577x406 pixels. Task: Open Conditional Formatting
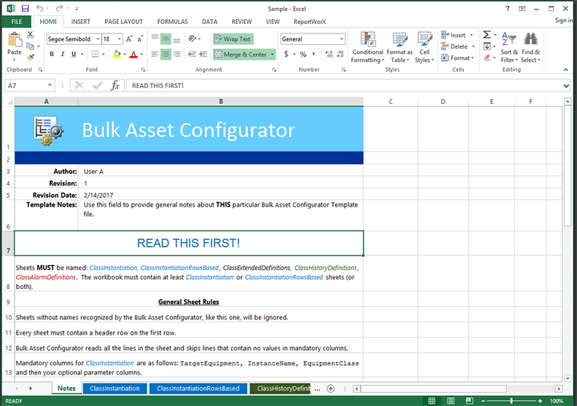[367, 47]
